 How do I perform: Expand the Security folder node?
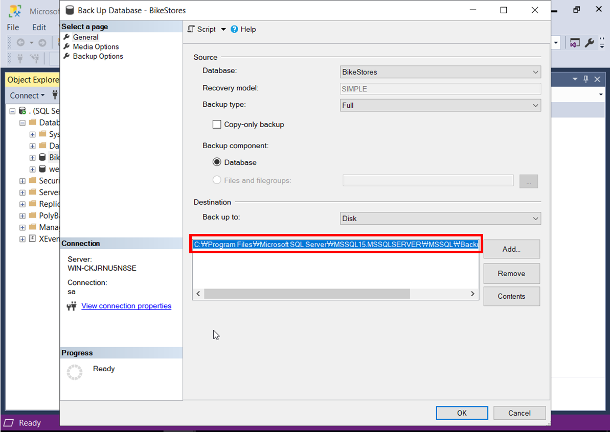click(22, 181)
